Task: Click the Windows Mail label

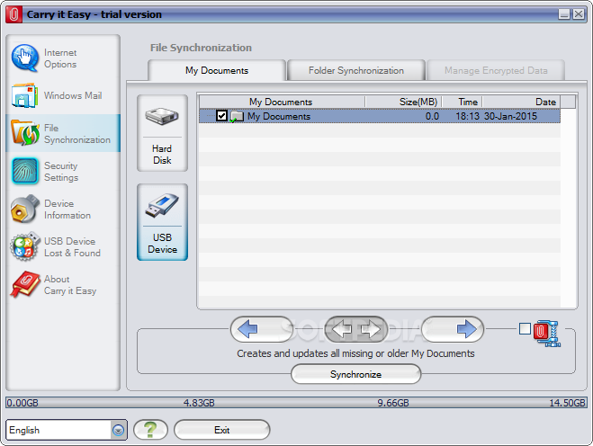Action: 73,95
